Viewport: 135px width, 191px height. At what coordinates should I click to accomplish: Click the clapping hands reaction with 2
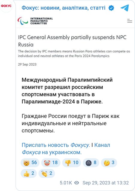pyautogui.click(x=46, y=173)
